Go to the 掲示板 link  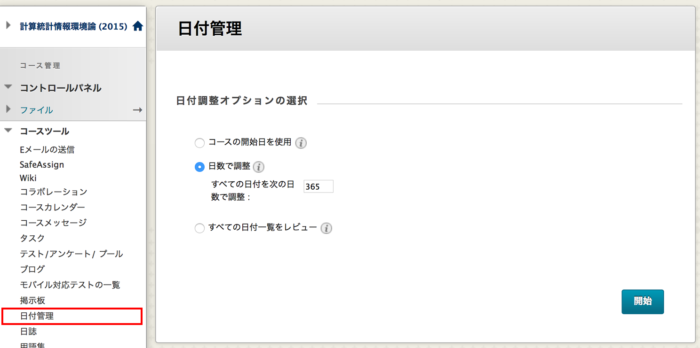pos(32,300)
